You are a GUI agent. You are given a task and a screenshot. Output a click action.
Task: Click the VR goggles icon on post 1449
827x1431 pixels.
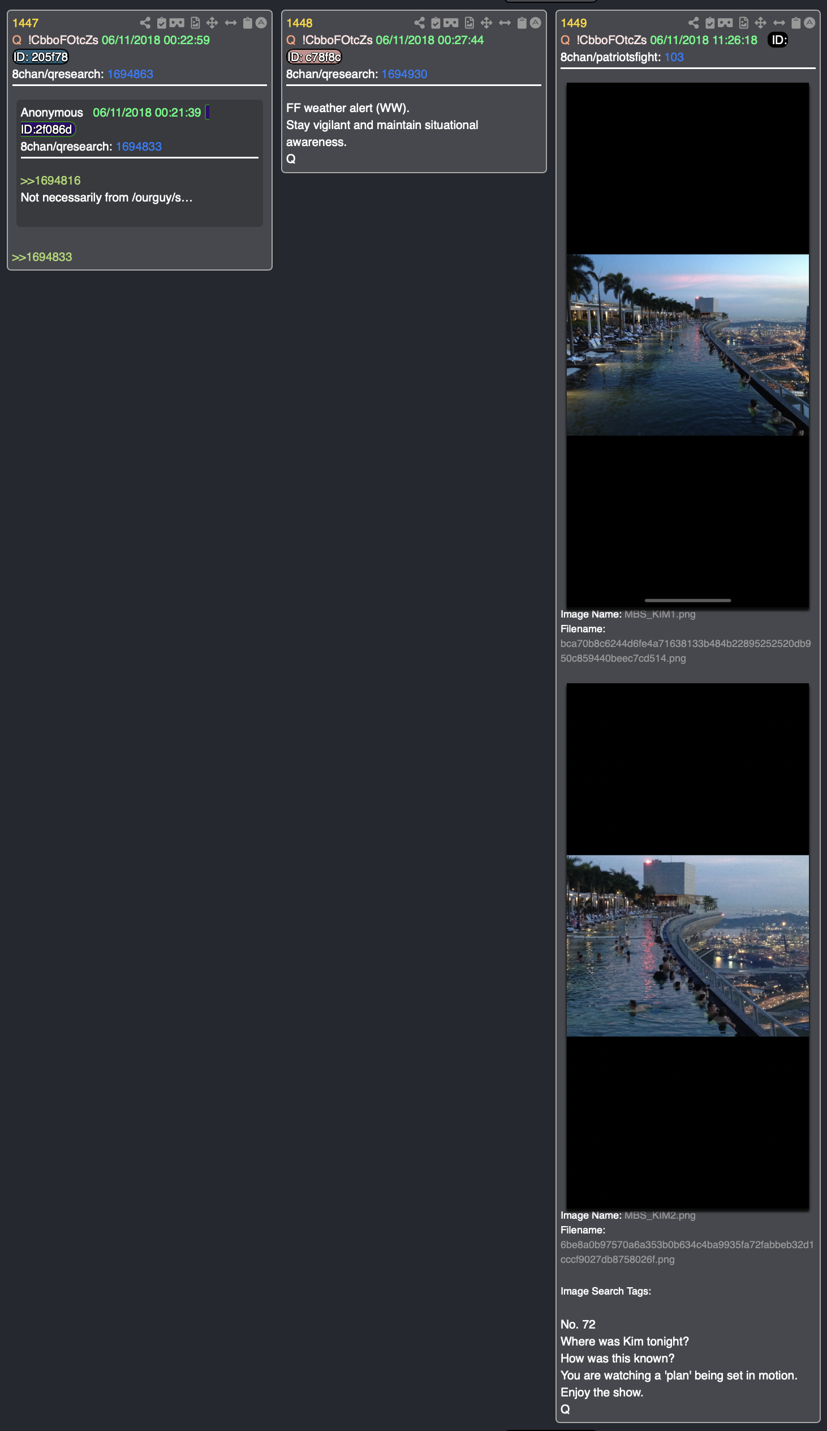click(725, 23)
